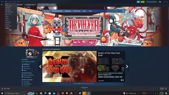Click the Fantasy tag
The image size is (169, 95).
[117, 77]
